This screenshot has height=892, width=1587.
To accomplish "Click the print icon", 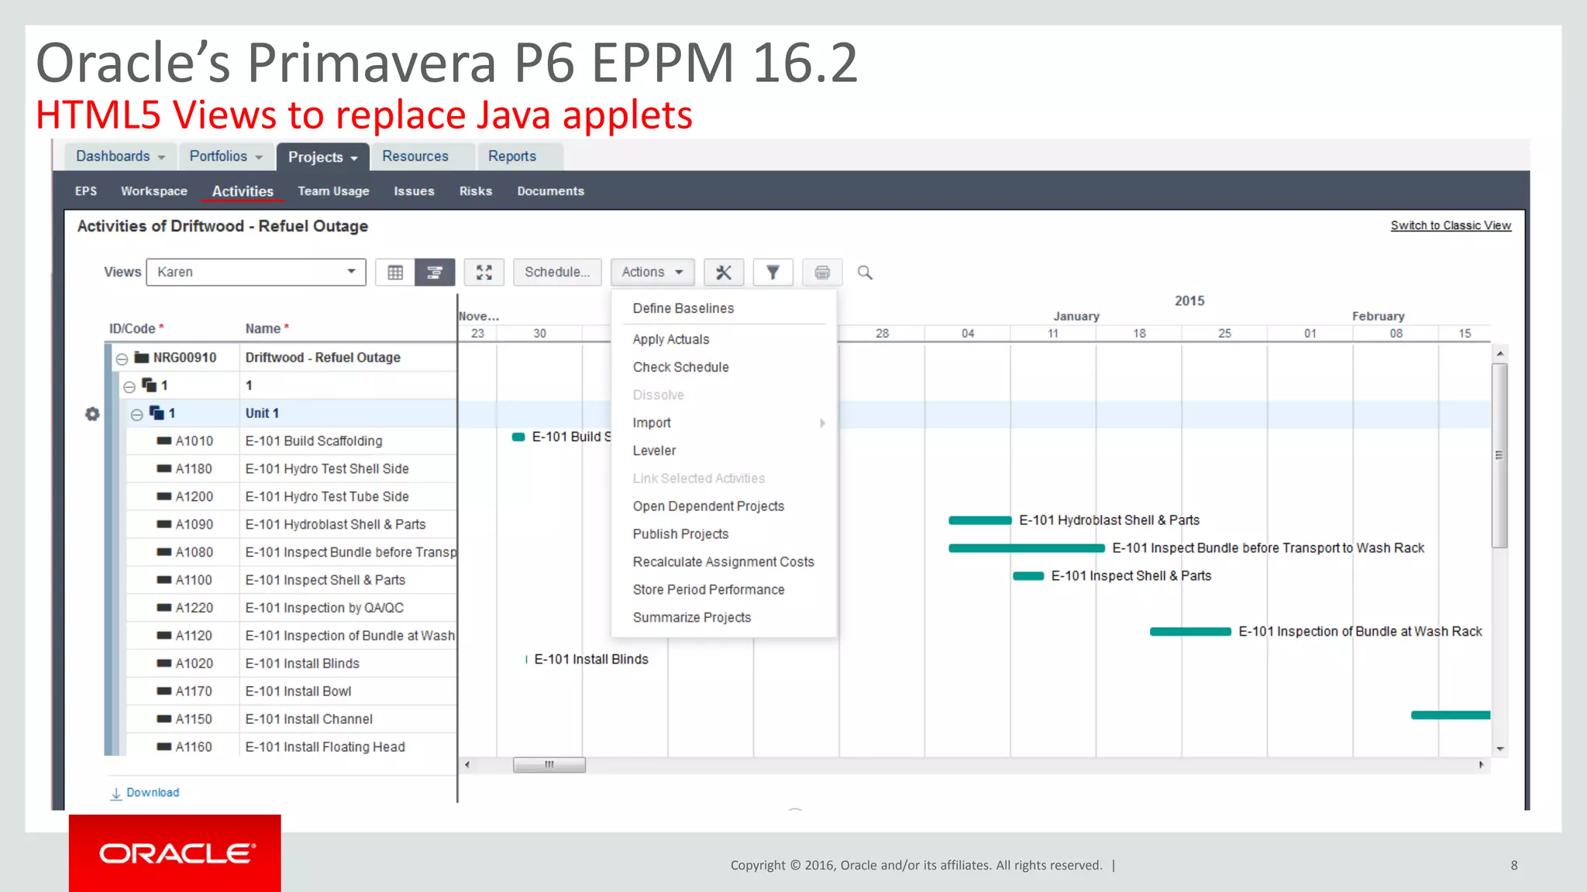I will pos(822,273).
